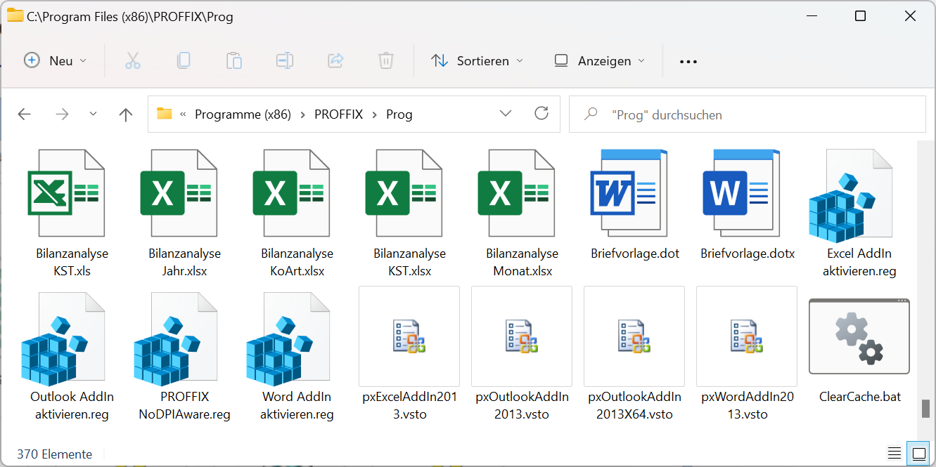936x467 pixels.
Task: Click pxWordAddIn2013.vsto file name text
Action: coord(748,405)
